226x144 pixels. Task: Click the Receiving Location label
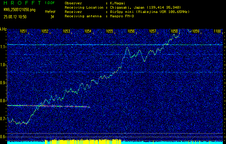coord(84,8)
